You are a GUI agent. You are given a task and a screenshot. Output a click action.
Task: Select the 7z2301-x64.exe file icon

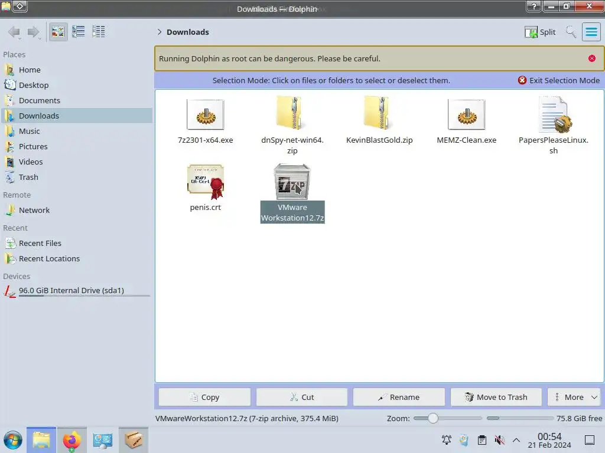[205, 114]
